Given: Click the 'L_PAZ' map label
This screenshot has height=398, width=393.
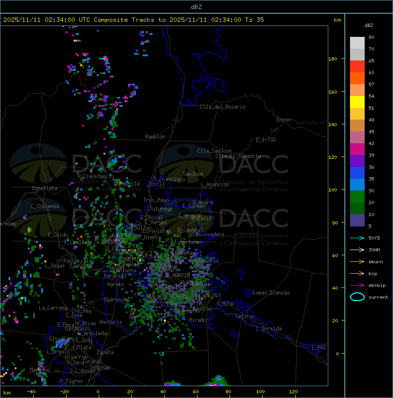Looking at the screenshot, I should tap(319, 347).
